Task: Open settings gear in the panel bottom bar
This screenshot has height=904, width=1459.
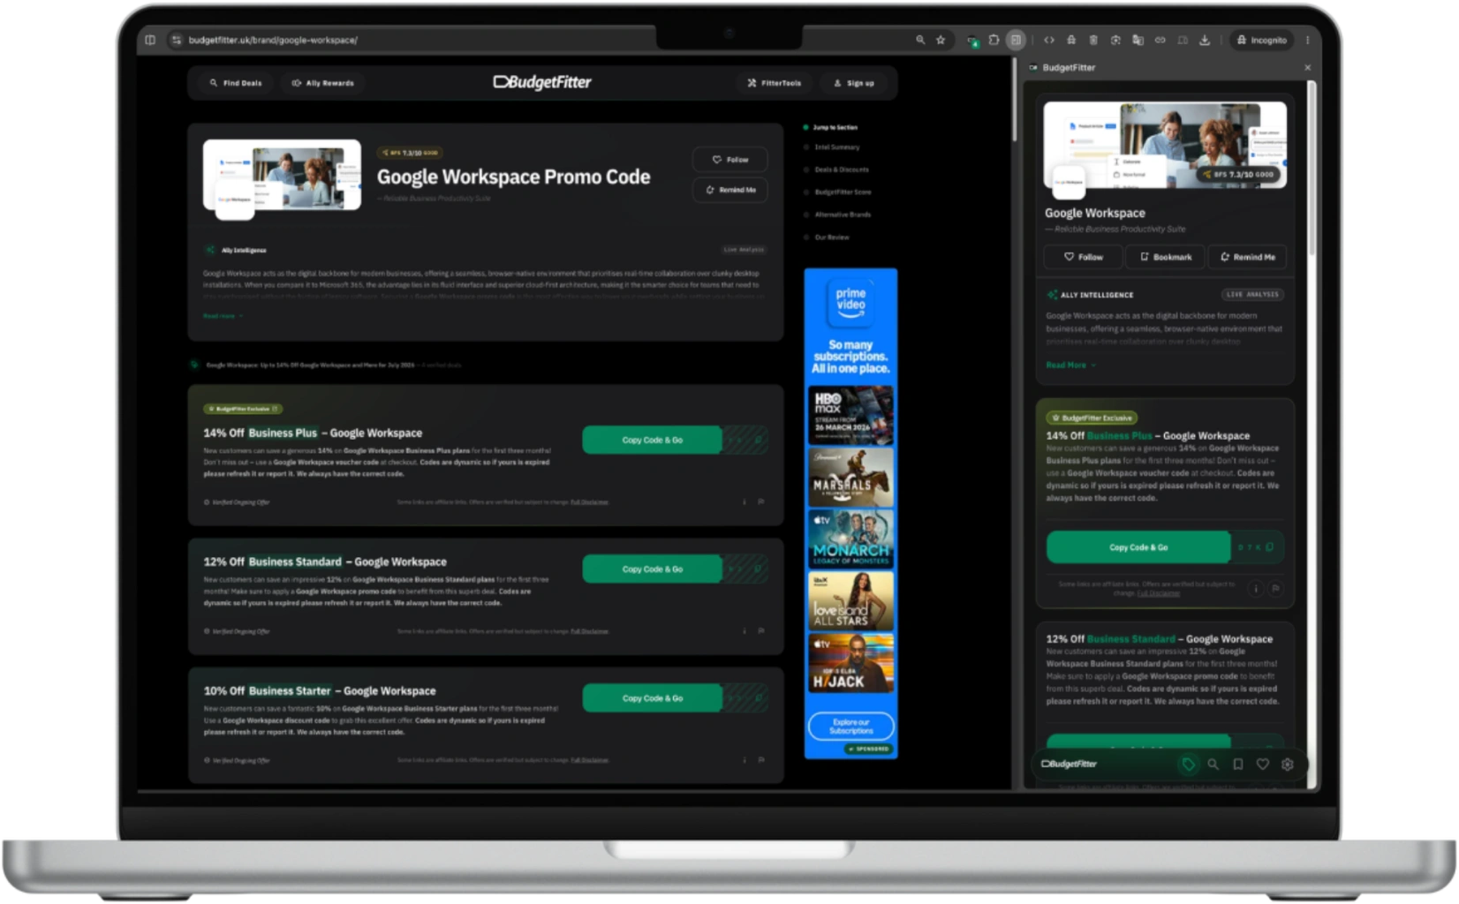Action: (1287, 765)
